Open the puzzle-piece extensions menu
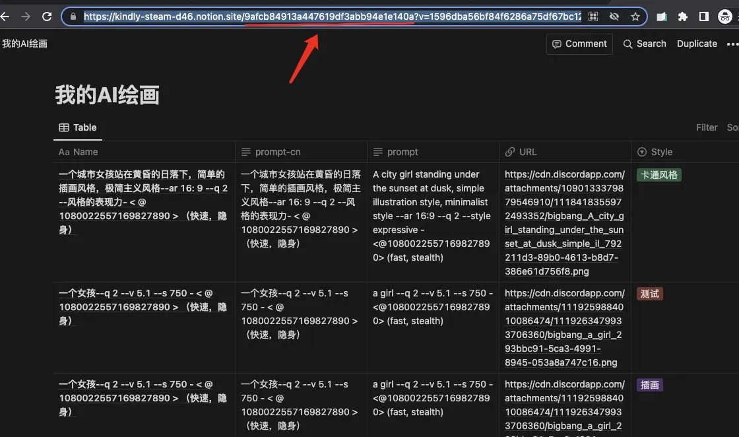 (x=683, y=17)
